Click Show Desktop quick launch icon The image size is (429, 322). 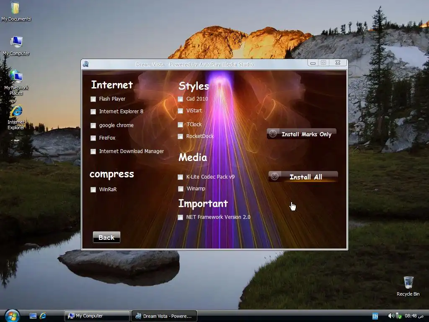point(33,316)
